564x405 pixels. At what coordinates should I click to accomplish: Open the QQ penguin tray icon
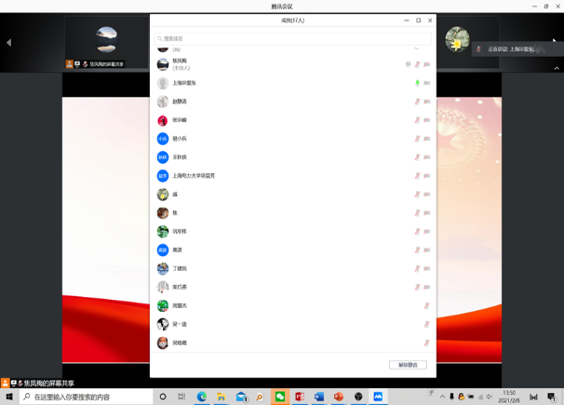(x=461, y=397)
